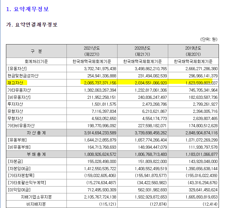Select the '구 분' header cell
This screenshot has height=208, width=235.
tap(36, 51)
